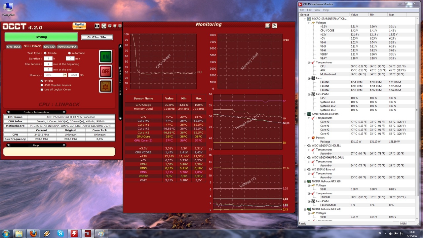The height and width of the screenshot is (238, 423).
Task: Click GPU Core (2) row in OCCT sensor table
Action: click(166, 140)
